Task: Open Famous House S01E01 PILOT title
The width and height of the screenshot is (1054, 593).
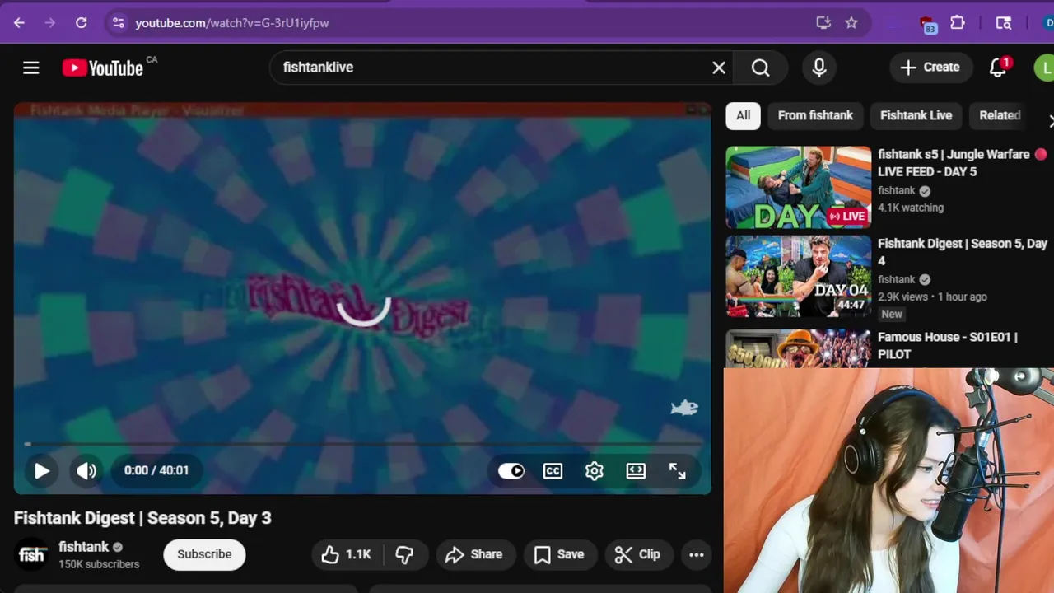Action: [x=947, y=345]
